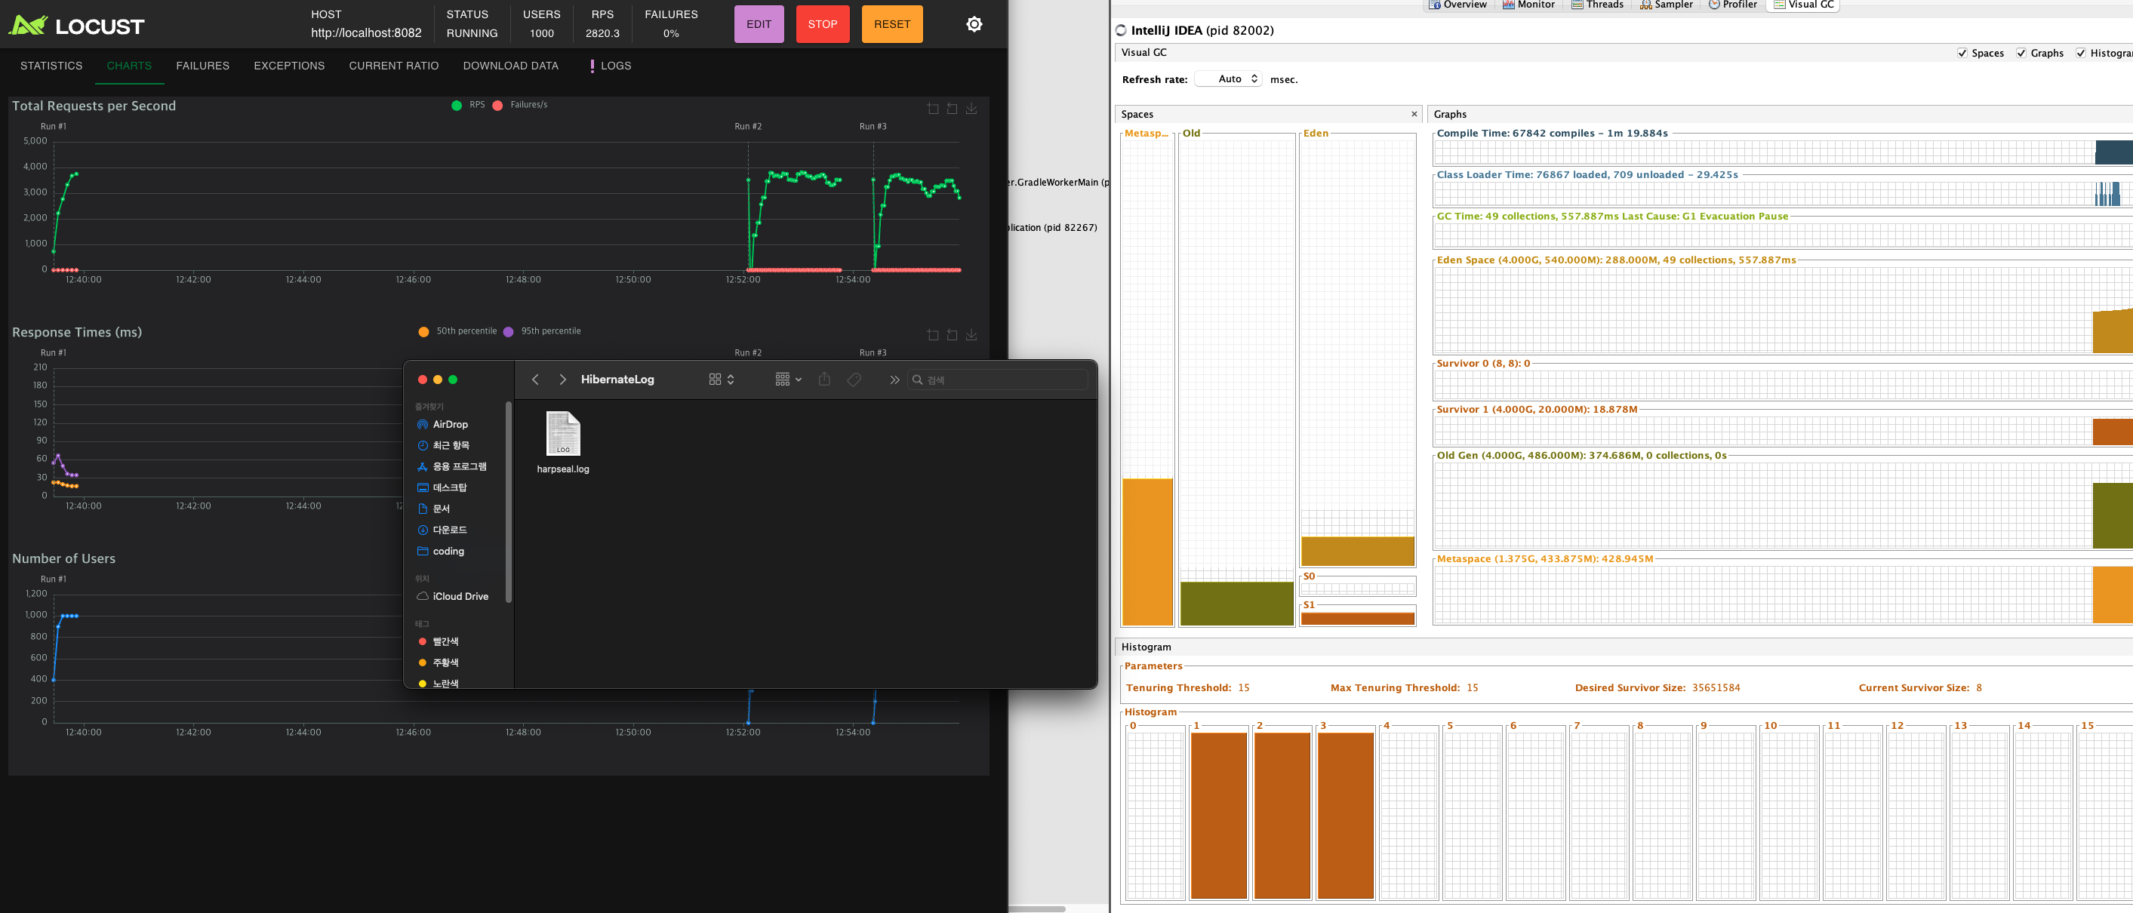Click the Finder forward arrow
Image resolution: width=2133 pixels, height=913 pixels.
[x=563, y=379]
